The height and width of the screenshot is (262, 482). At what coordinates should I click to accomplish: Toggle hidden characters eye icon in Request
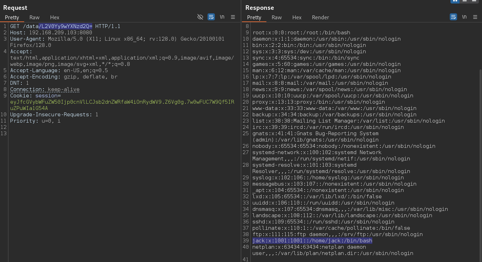[200, 17]
